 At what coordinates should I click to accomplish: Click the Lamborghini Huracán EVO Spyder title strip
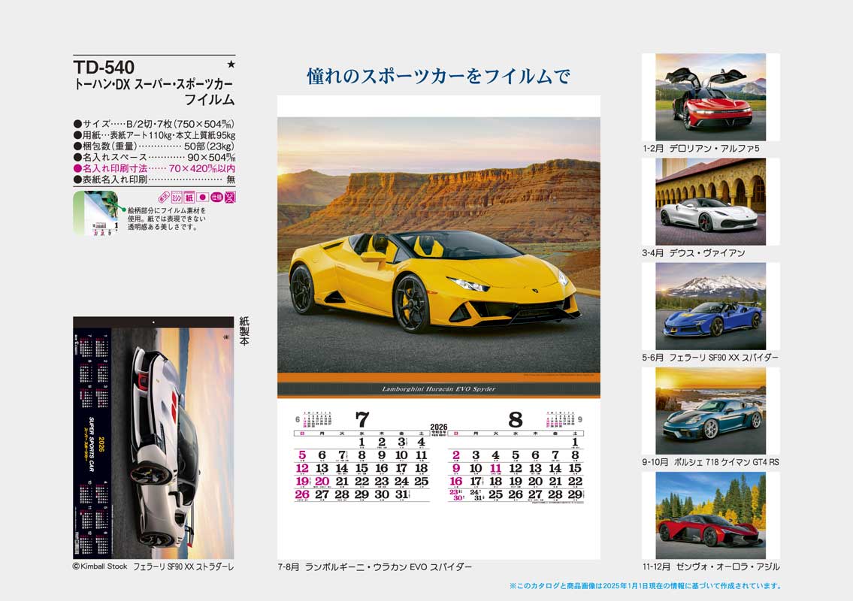[x=438, y=389]
